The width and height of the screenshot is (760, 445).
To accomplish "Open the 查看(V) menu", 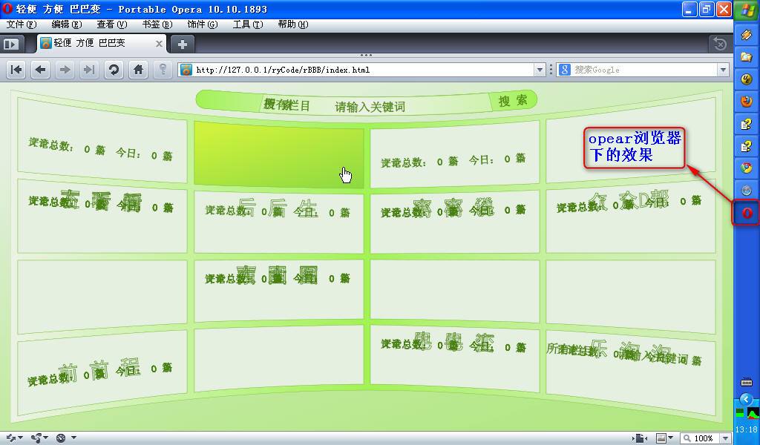I will [111, 24].
